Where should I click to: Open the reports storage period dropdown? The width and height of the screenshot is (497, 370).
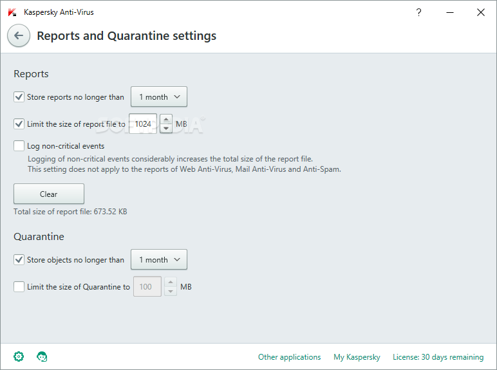(159, 97)
